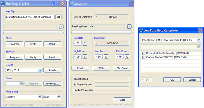204x108 pixels.
Task: Click E4 result field in fuse calculator
Action: pos(147,80)
